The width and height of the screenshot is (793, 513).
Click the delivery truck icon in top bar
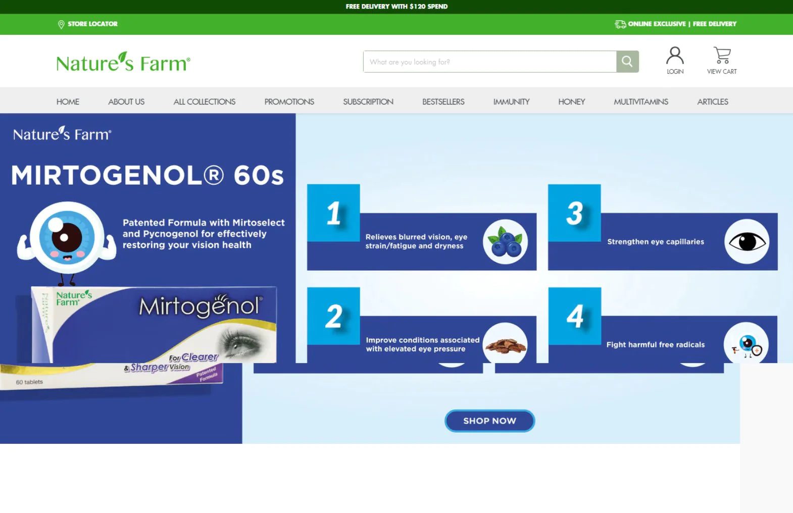point(620,24)
